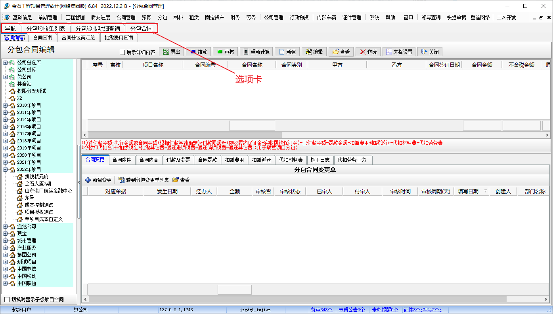The height and width of the screenshot is (314, 553).
Task: Expand the 中国电信 tree node
Action: (6, 269)
